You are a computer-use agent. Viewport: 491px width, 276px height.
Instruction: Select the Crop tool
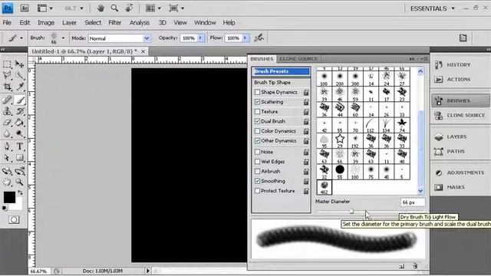[7, 87]
